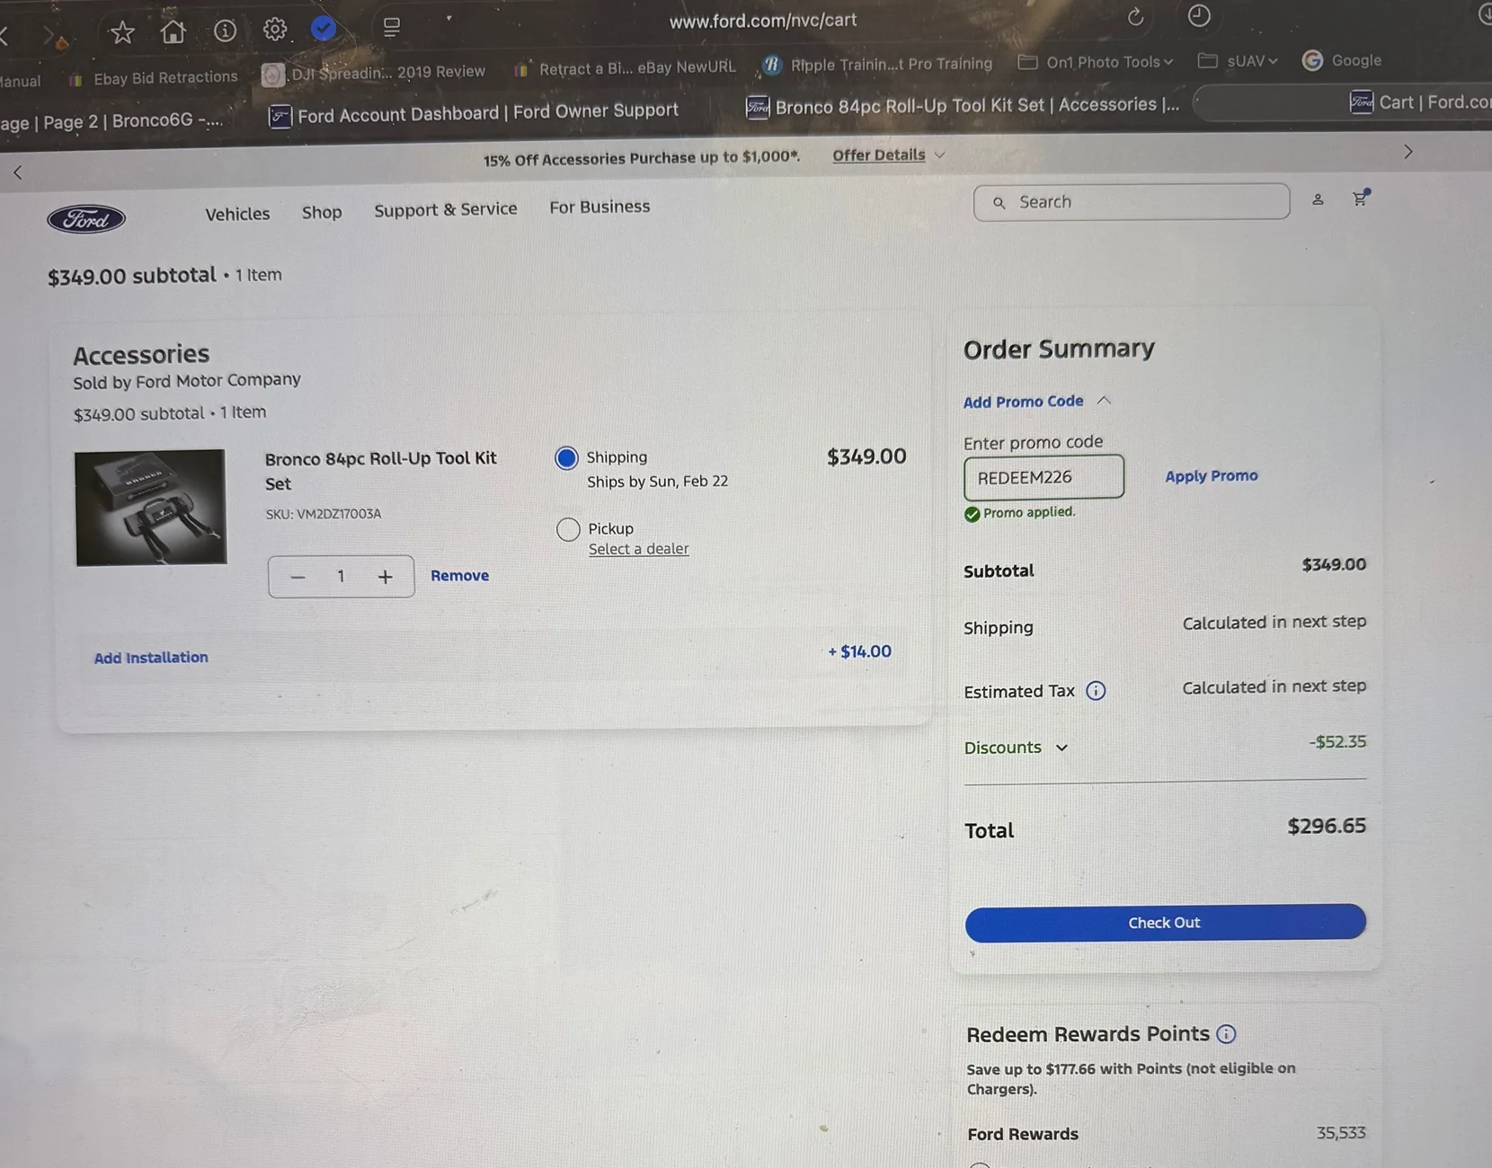Open the shopping cart icon
This screenshot has height=1168, width=1492.
pos(1360,198)
